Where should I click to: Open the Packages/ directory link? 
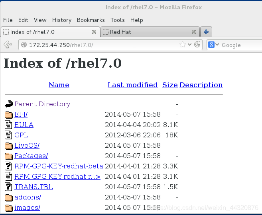pos(31,156)
